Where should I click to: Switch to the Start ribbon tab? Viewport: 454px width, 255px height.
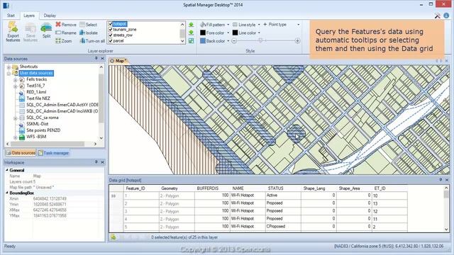pyautogui.click(x=11, y=16)
